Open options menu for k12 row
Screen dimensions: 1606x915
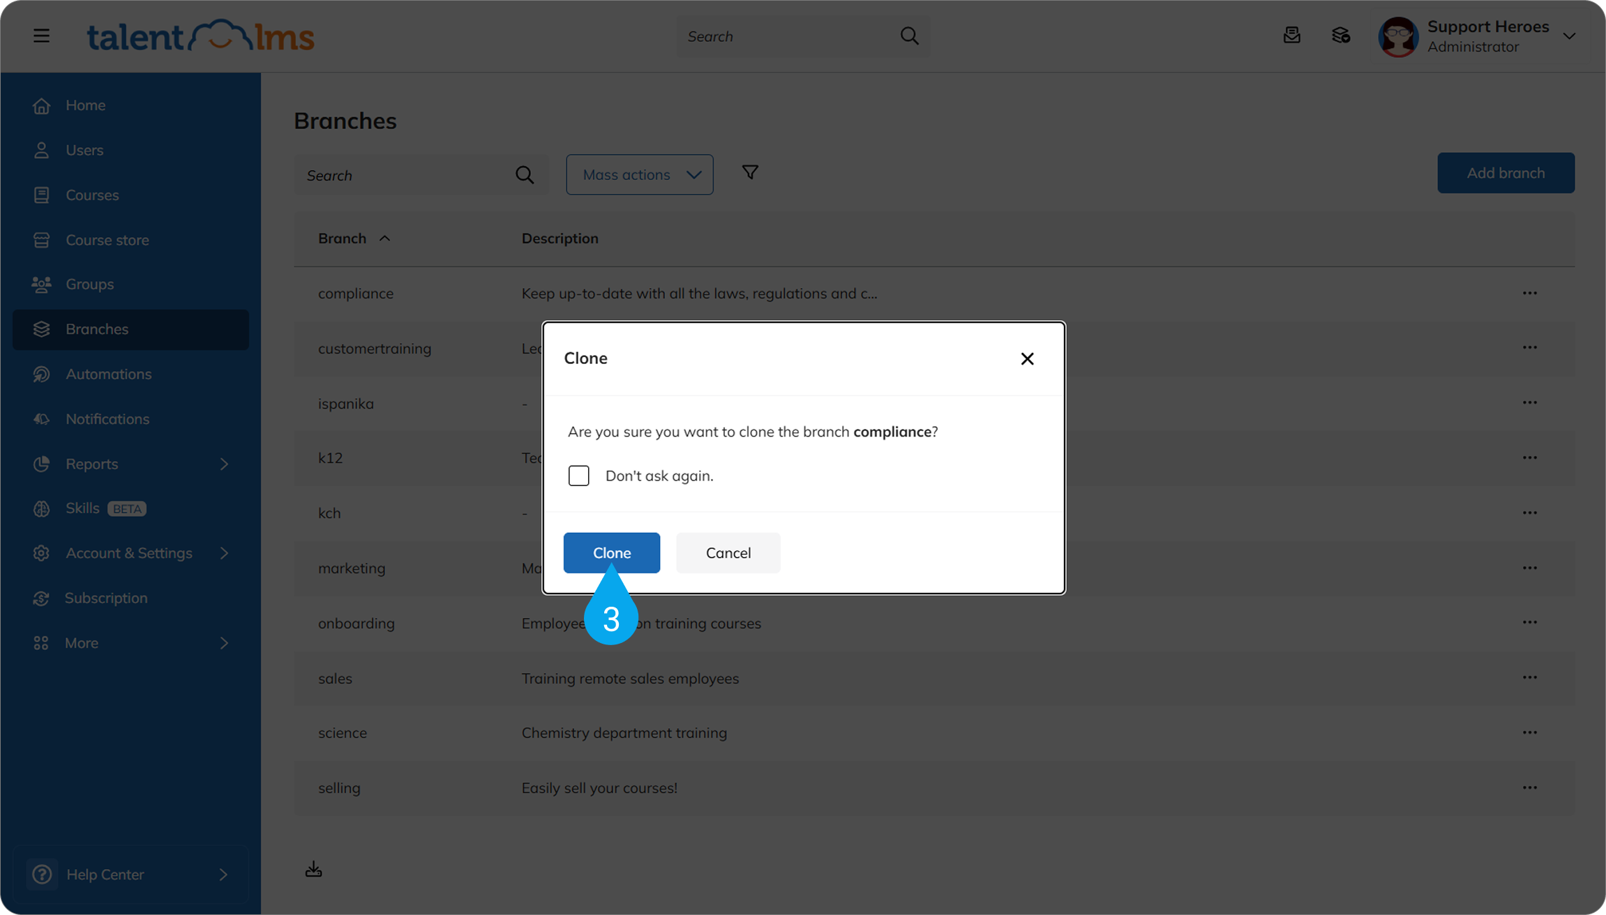pos(1529,457)
